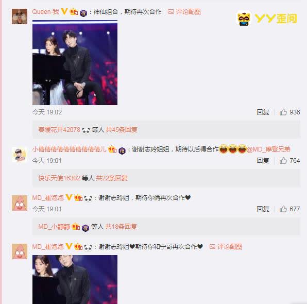Image resolution: width=307 pixels, height=304 pixels.
Task: Expand 共18条回复 replies
Action: (x=121, y=227)
